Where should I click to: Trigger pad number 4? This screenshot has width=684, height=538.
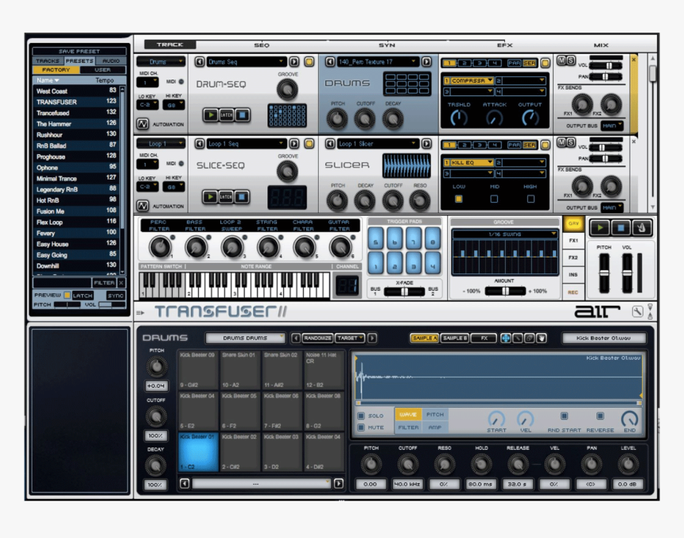pos(433,263)
